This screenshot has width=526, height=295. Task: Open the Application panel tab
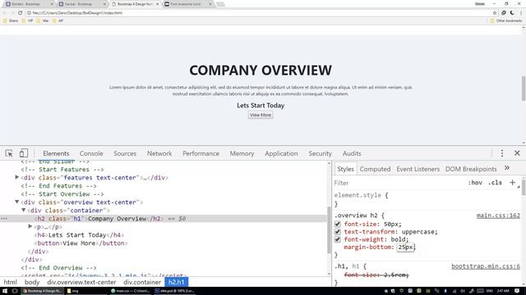[x=281, y=153]
